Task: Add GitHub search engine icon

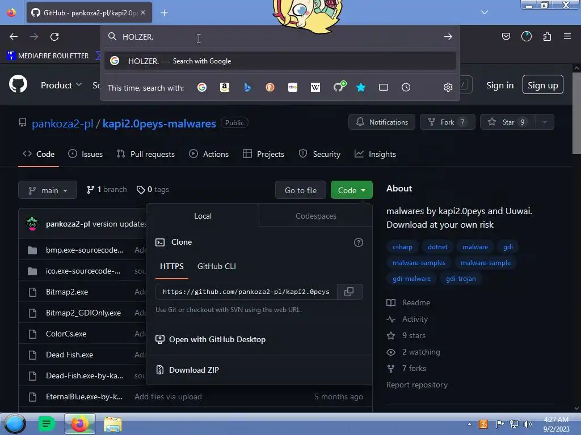Action: 339,87
